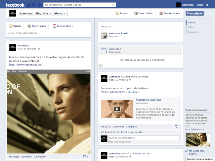Click thumbs-up icon next to Me gusta esta página
The width and height of the screenshot is (215, 161).
[187, 151]
